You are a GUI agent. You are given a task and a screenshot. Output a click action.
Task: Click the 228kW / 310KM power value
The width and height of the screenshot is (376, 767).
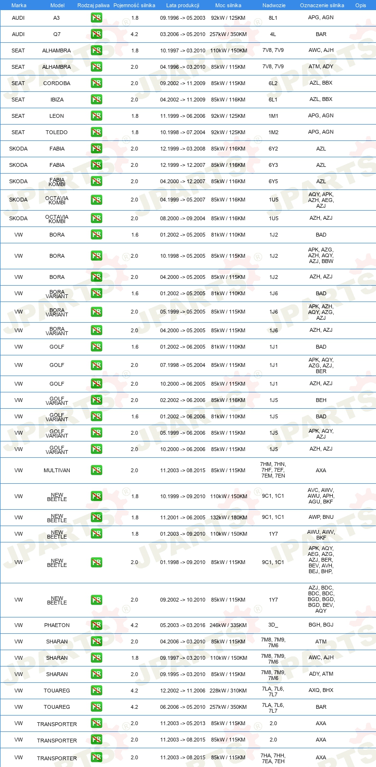coord(228,691)
